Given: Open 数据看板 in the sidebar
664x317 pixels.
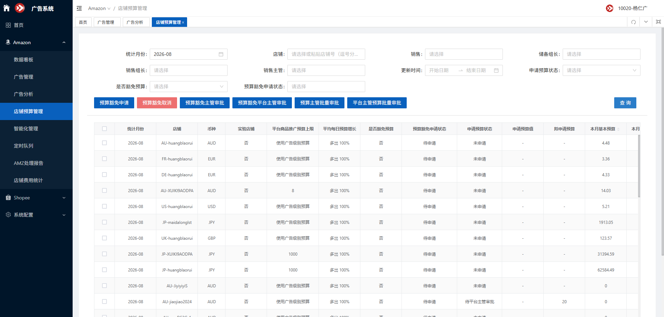Looking at the screenshot, I should (x=36, y=60).
